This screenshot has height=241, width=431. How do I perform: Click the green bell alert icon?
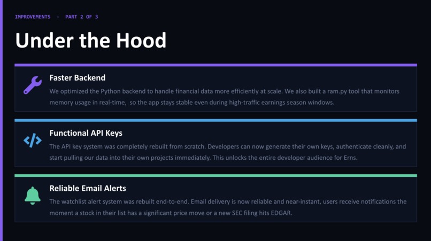(33, 196)
